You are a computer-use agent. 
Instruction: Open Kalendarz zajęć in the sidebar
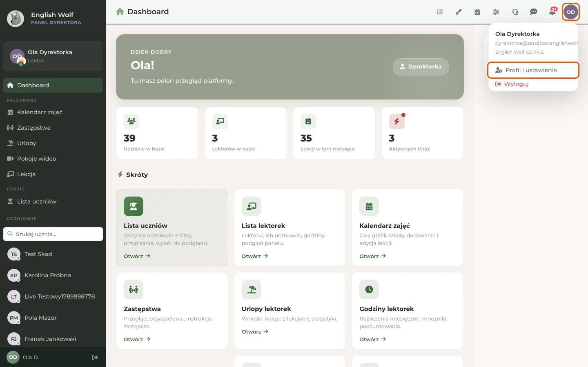pos(53,112)
